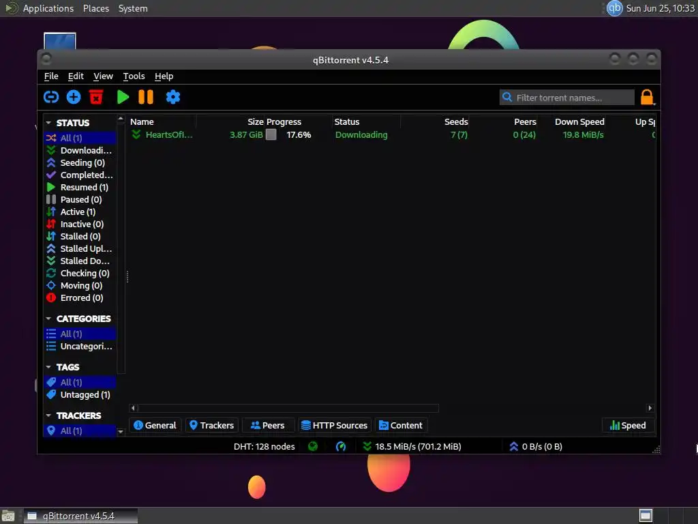
Task: Open Options via blue gear icon
Action: [x=172, y=97]
